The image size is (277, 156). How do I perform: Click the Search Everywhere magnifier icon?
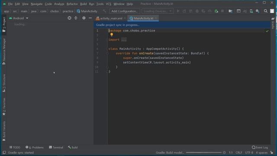coord(265,11)
